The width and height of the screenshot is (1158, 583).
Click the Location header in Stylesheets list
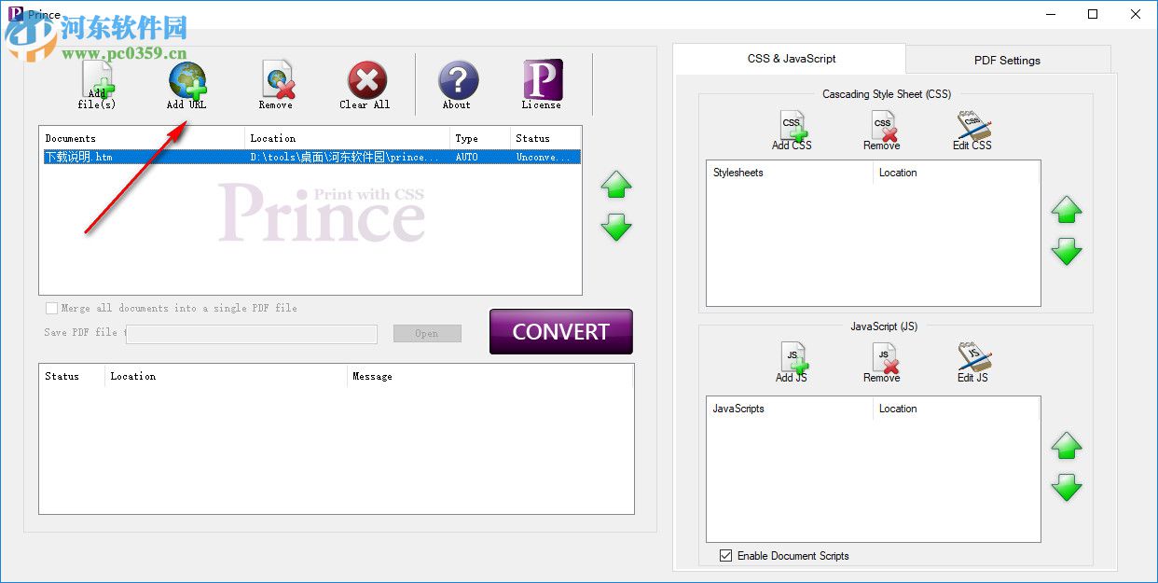coord(957,173)
